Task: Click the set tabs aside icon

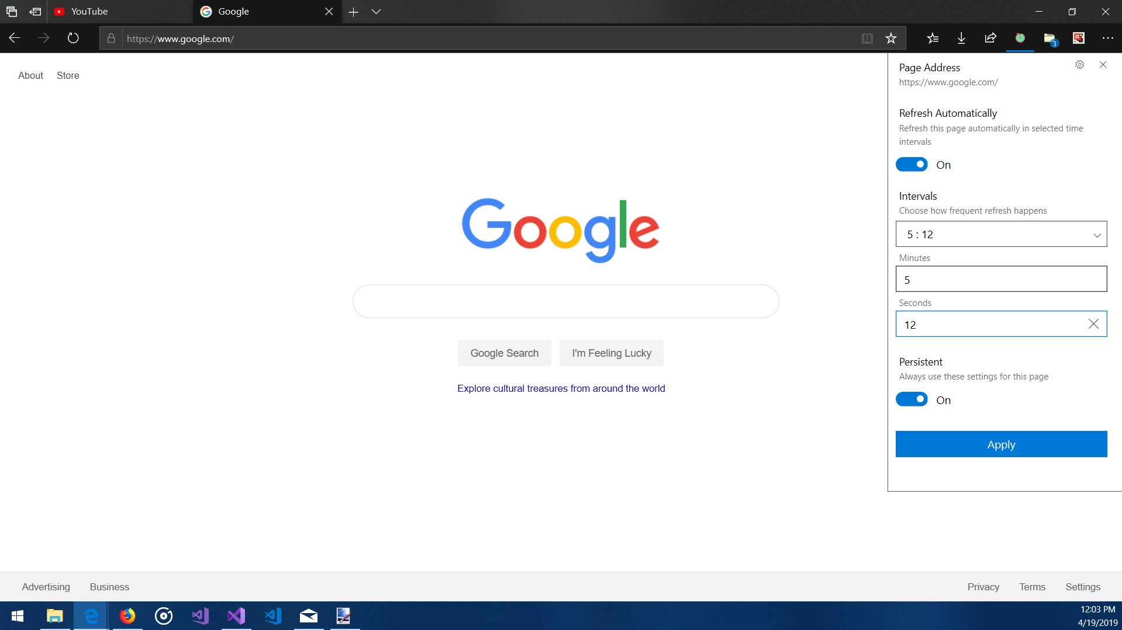Action: 35,12
